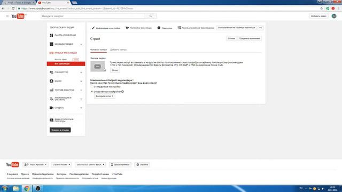Open Панель управления dashboard in sidebar
Screen dimensions: 342x192
[x=65, y=35]
